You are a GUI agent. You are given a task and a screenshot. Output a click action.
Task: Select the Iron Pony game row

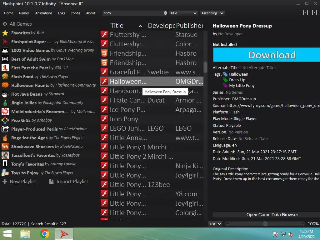point(152,119)
